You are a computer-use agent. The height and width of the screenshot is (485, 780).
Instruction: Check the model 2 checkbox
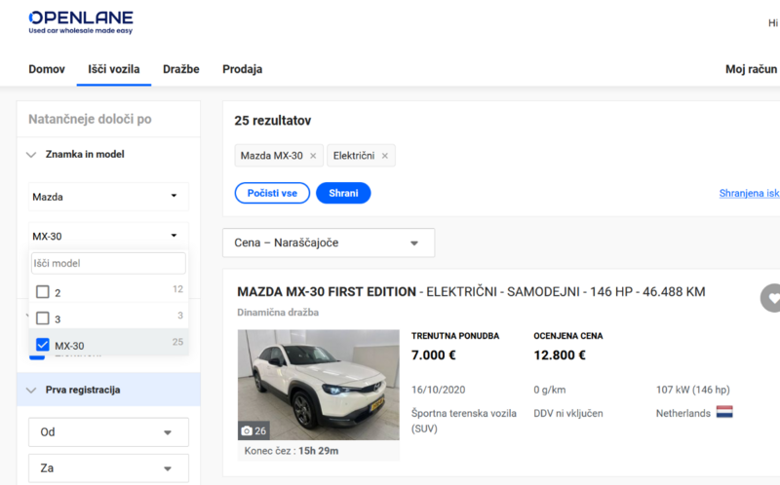pos(43,292)
